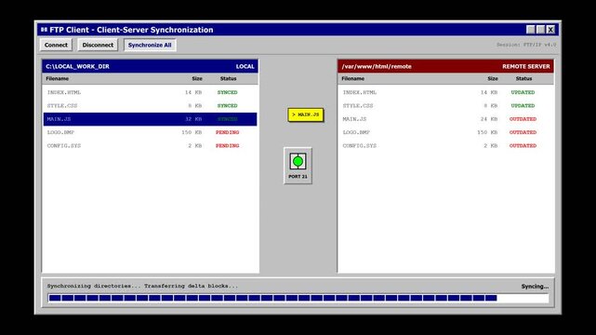Viewport: 596px width, 335px height.
Task: Sort remote files by Size header
Action: [493, 79]
